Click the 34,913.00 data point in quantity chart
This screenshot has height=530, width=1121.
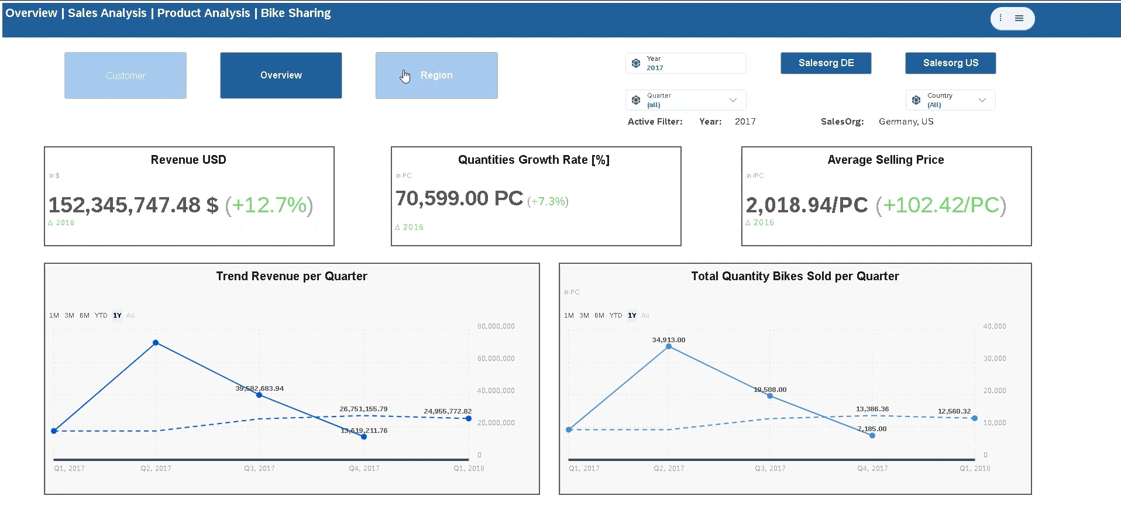pos(669,347)
